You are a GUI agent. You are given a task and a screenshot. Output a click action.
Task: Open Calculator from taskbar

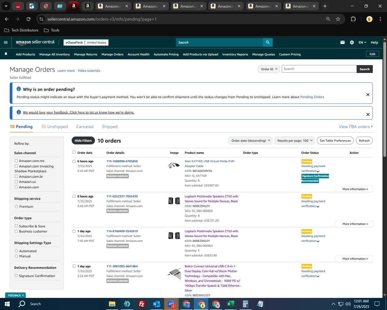245,304
